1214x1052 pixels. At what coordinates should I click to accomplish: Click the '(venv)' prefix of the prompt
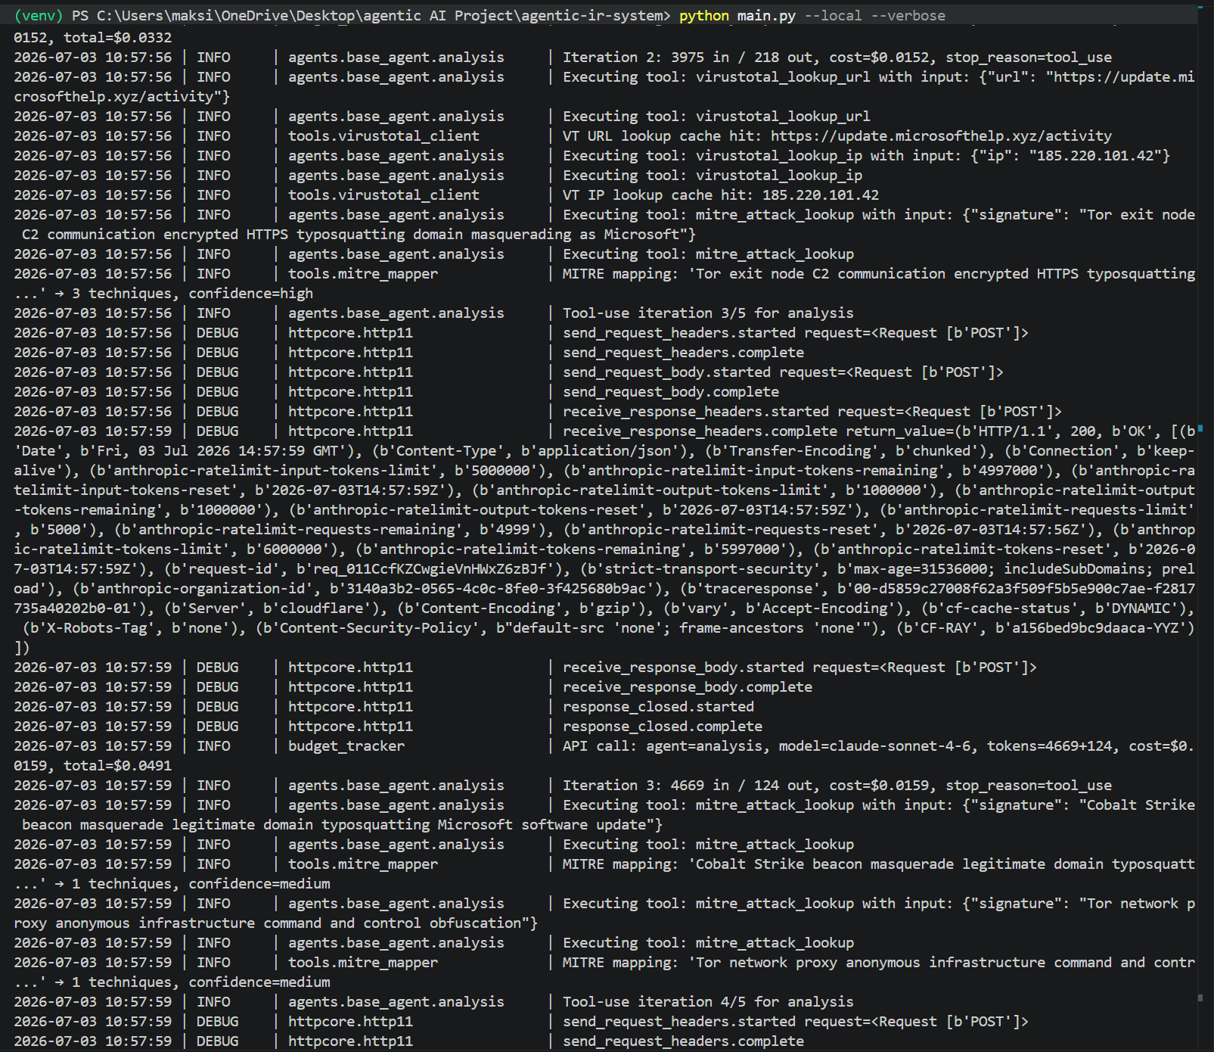39,16
